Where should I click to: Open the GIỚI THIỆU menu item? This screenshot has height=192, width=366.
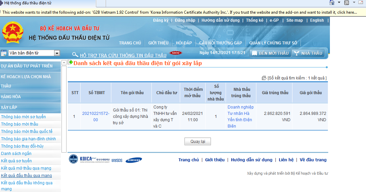(x=158, y=43)
